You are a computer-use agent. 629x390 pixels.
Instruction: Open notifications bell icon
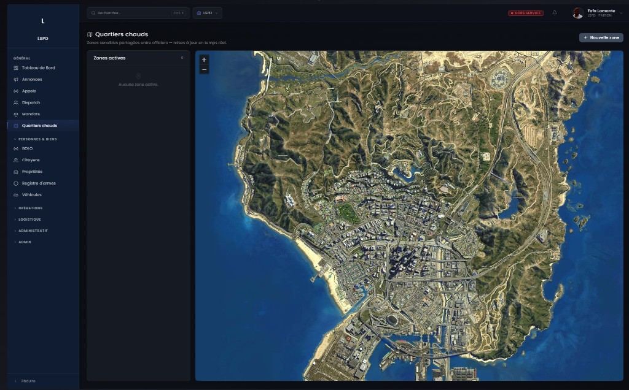pyautogui.click(x=555, y=13)
